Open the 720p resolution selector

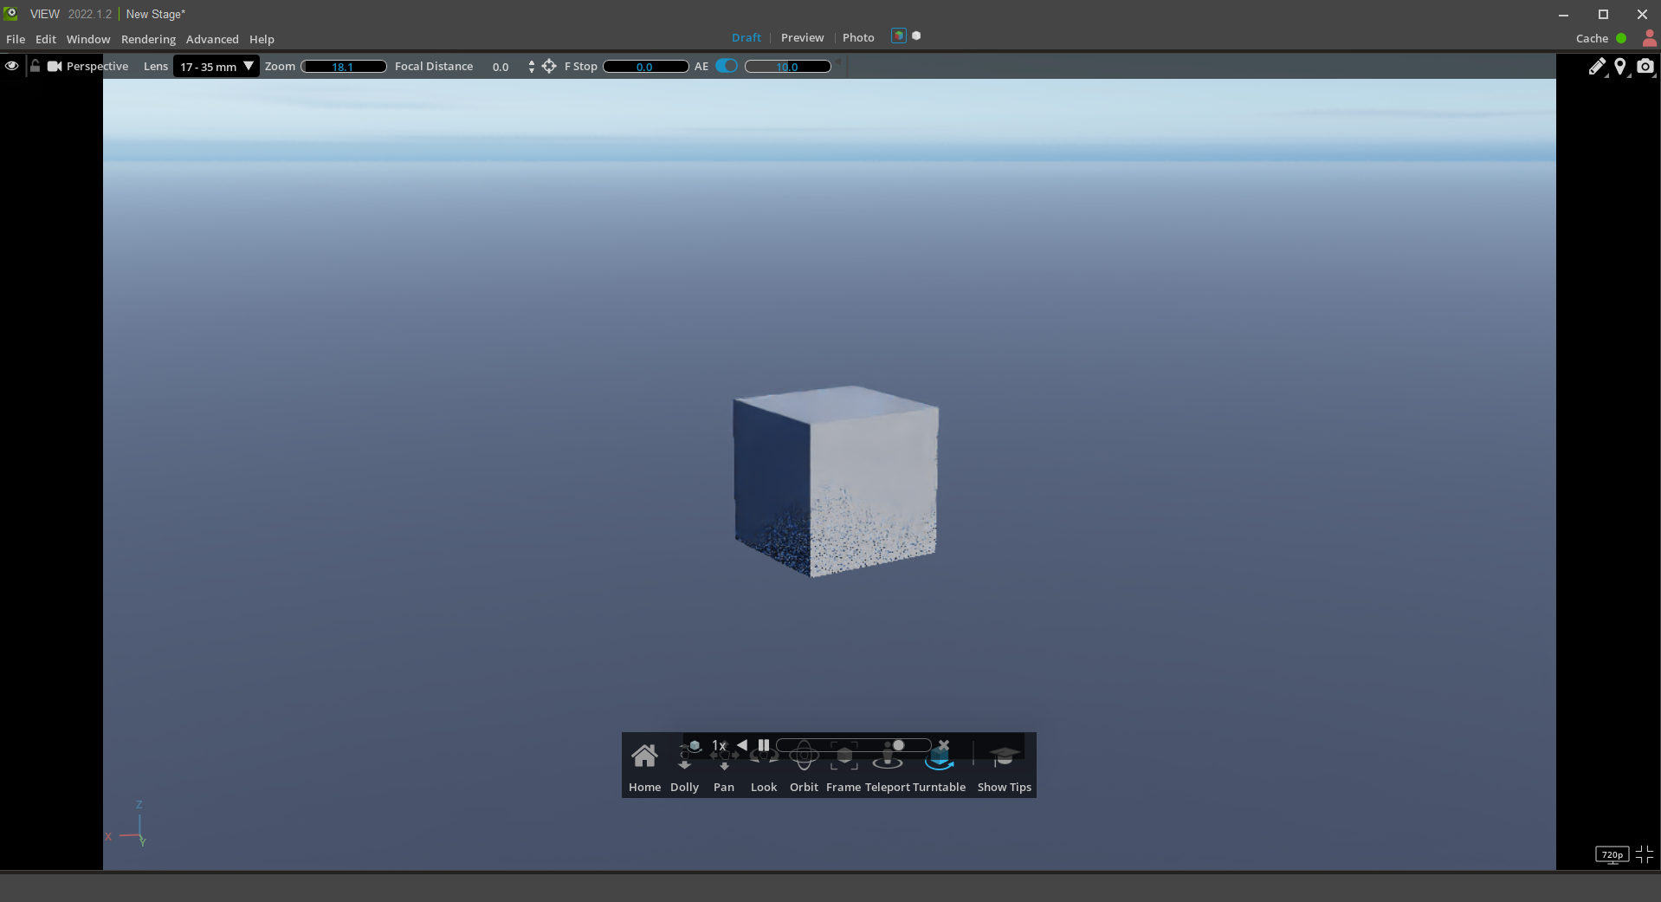coord(1612,855)
